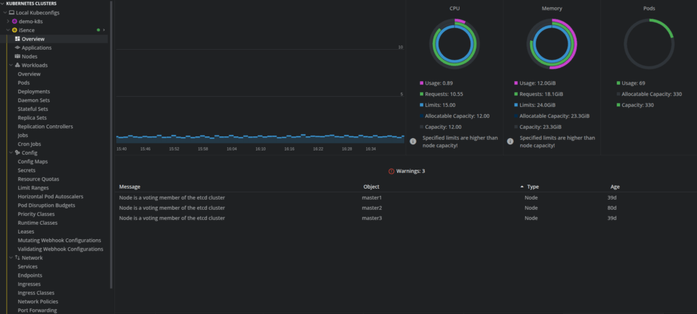Viewport: 697px width, 314px height.
Task: Expand the demo-k8s cluster tree
Action: click(7, 21)
